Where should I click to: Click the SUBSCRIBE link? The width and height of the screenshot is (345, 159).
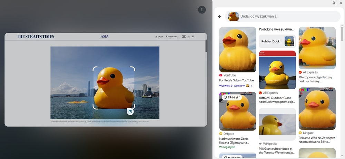[171, 36]
